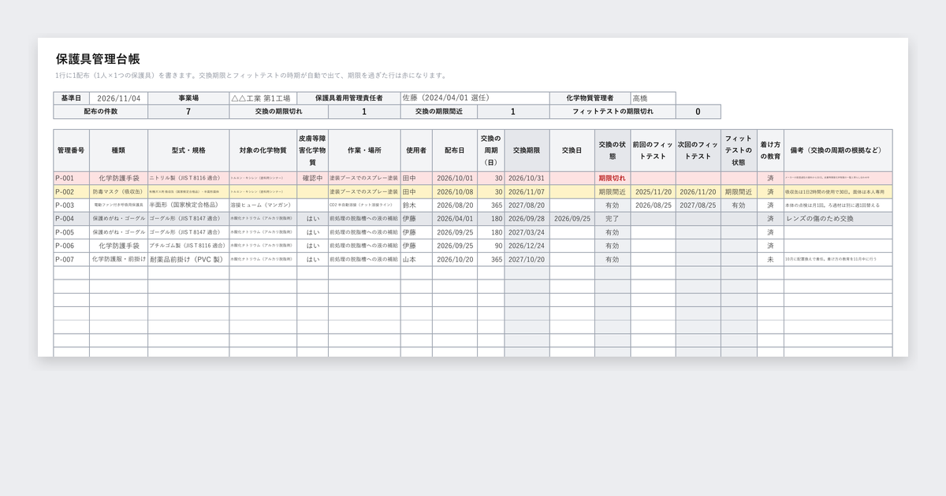Click the 交換期限 2026/12/24 cell
Viewport: 946px width, 496px height.
click(527, 246)
